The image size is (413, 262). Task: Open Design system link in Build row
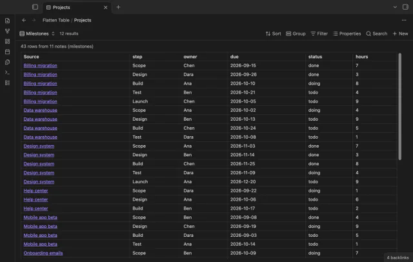[39, 164]
